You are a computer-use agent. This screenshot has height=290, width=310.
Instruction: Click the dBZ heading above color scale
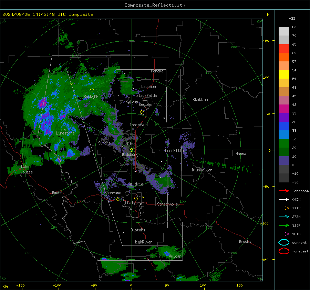(292, 19)
